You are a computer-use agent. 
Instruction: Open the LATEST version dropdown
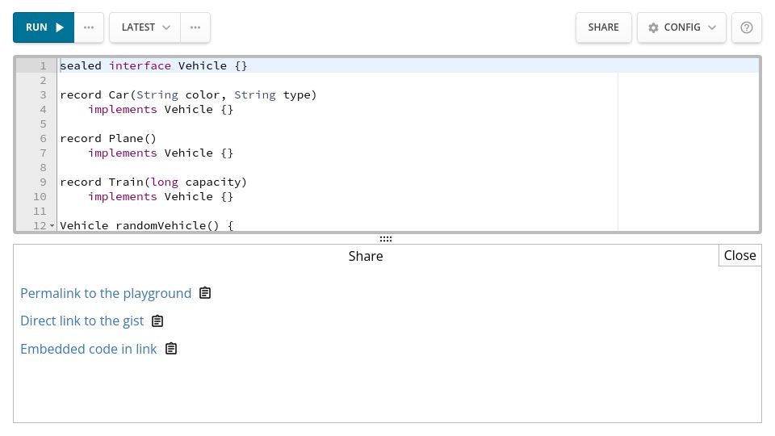click(145, 27)
